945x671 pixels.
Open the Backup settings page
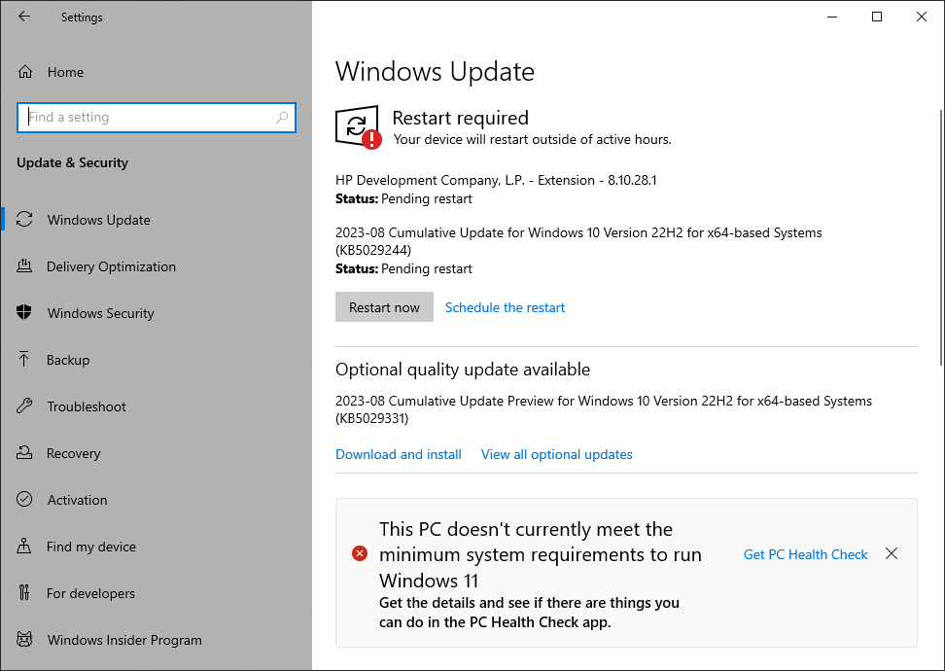tap(68, 360)
